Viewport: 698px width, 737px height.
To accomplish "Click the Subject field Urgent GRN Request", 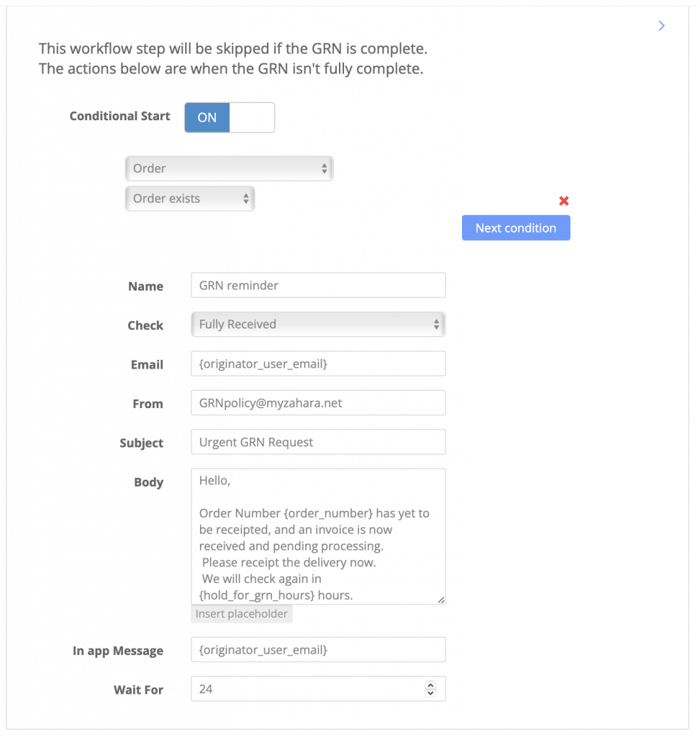I will point(318,442).
